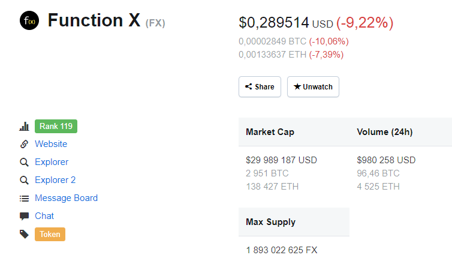Open the Chat link

44,216
